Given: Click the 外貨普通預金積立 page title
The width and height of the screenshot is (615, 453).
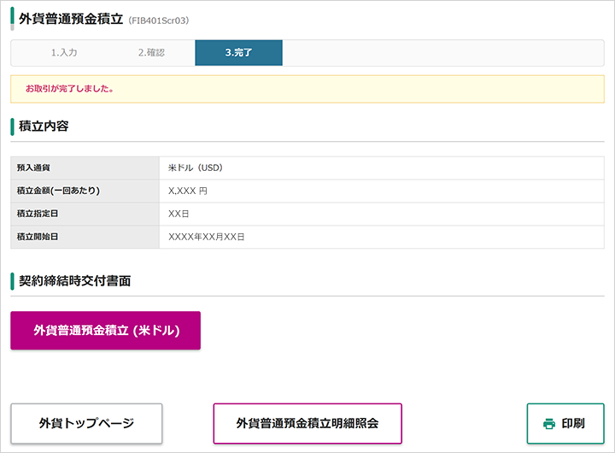Looking at the screenshot, I should [71, 20].
